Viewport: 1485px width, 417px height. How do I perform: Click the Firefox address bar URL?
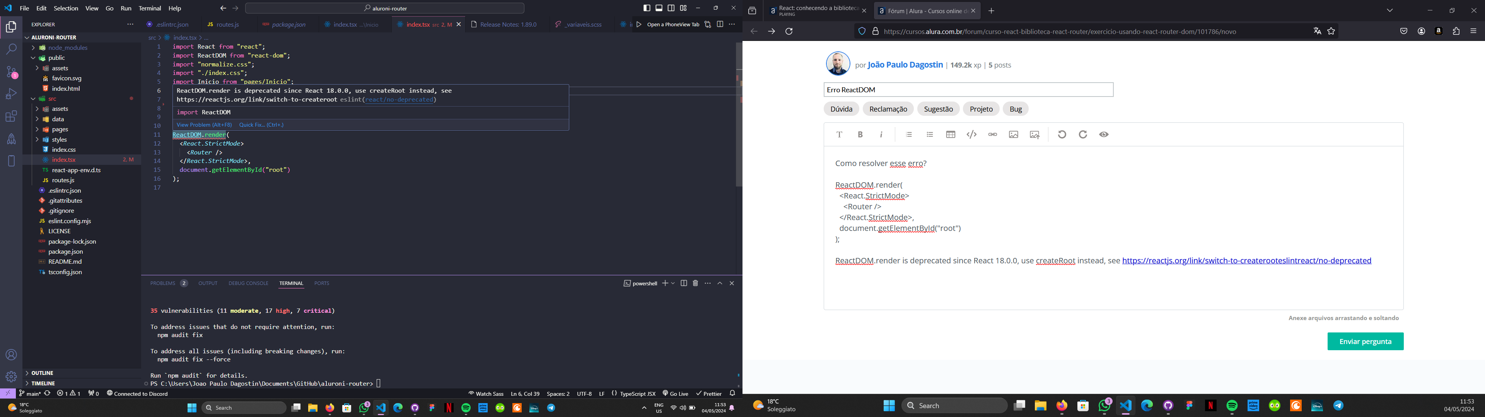tap(1060, 32)
